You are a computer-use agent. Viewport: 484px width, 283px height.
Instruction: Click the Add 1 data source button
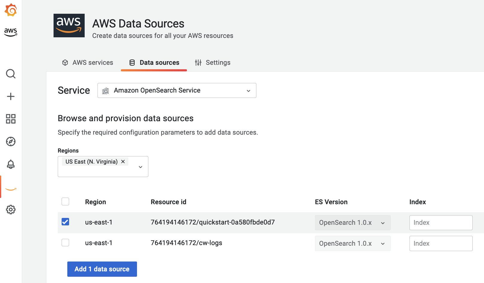point(102,269)
